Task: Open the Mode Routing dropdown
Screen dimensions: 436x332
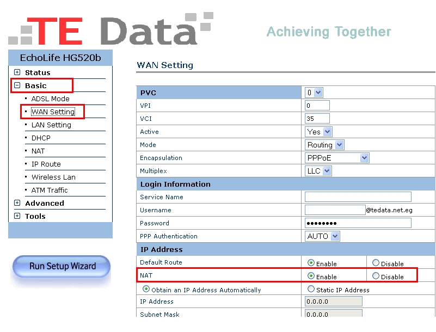Action: pyautogui.click(x=325, y=145)
